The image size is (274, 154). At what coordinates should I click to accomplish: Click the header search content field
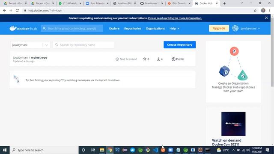[x=71, y=28]
